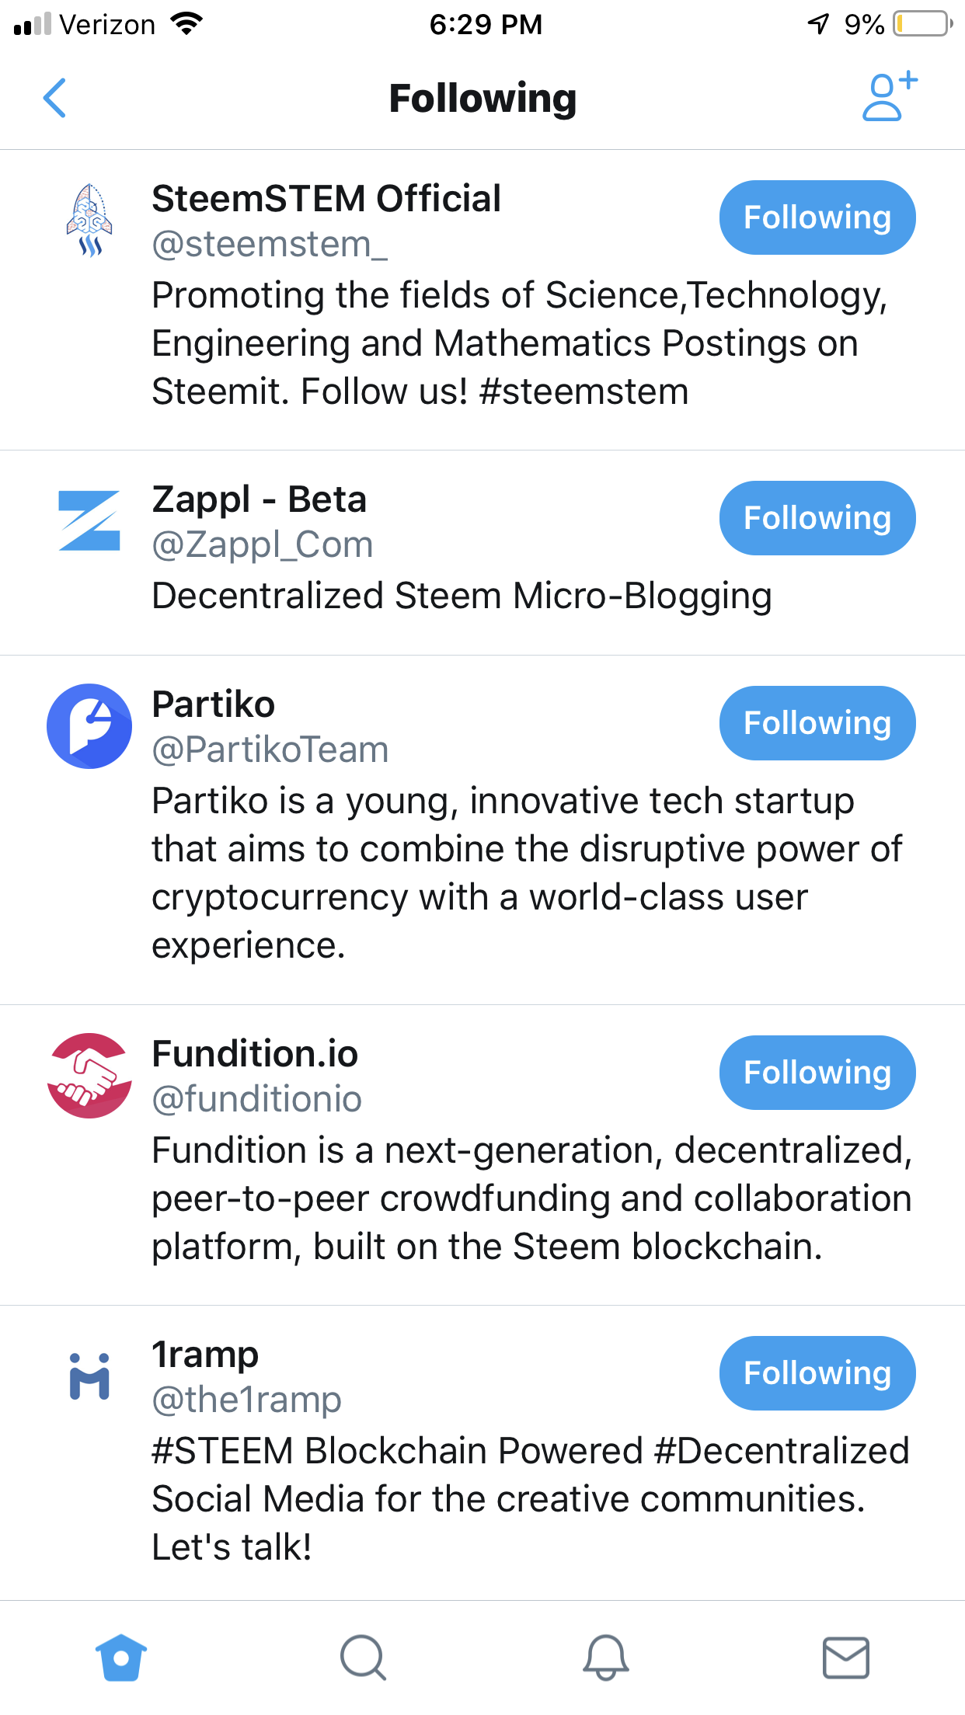Tap the Zappl Z logo avatar

coord(89,521)
